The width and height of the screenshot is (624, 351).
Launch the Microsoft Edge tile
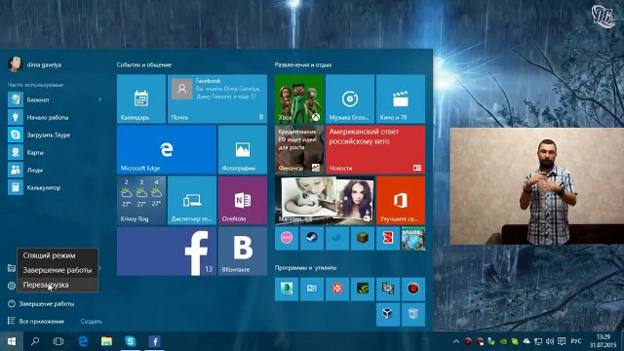click(x=167, y=149)
